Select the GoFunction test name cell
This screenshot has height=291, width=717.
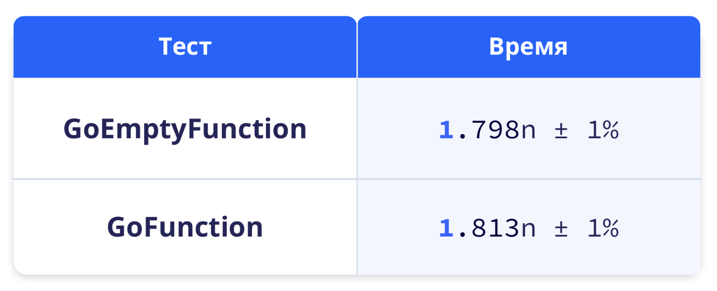185,227
